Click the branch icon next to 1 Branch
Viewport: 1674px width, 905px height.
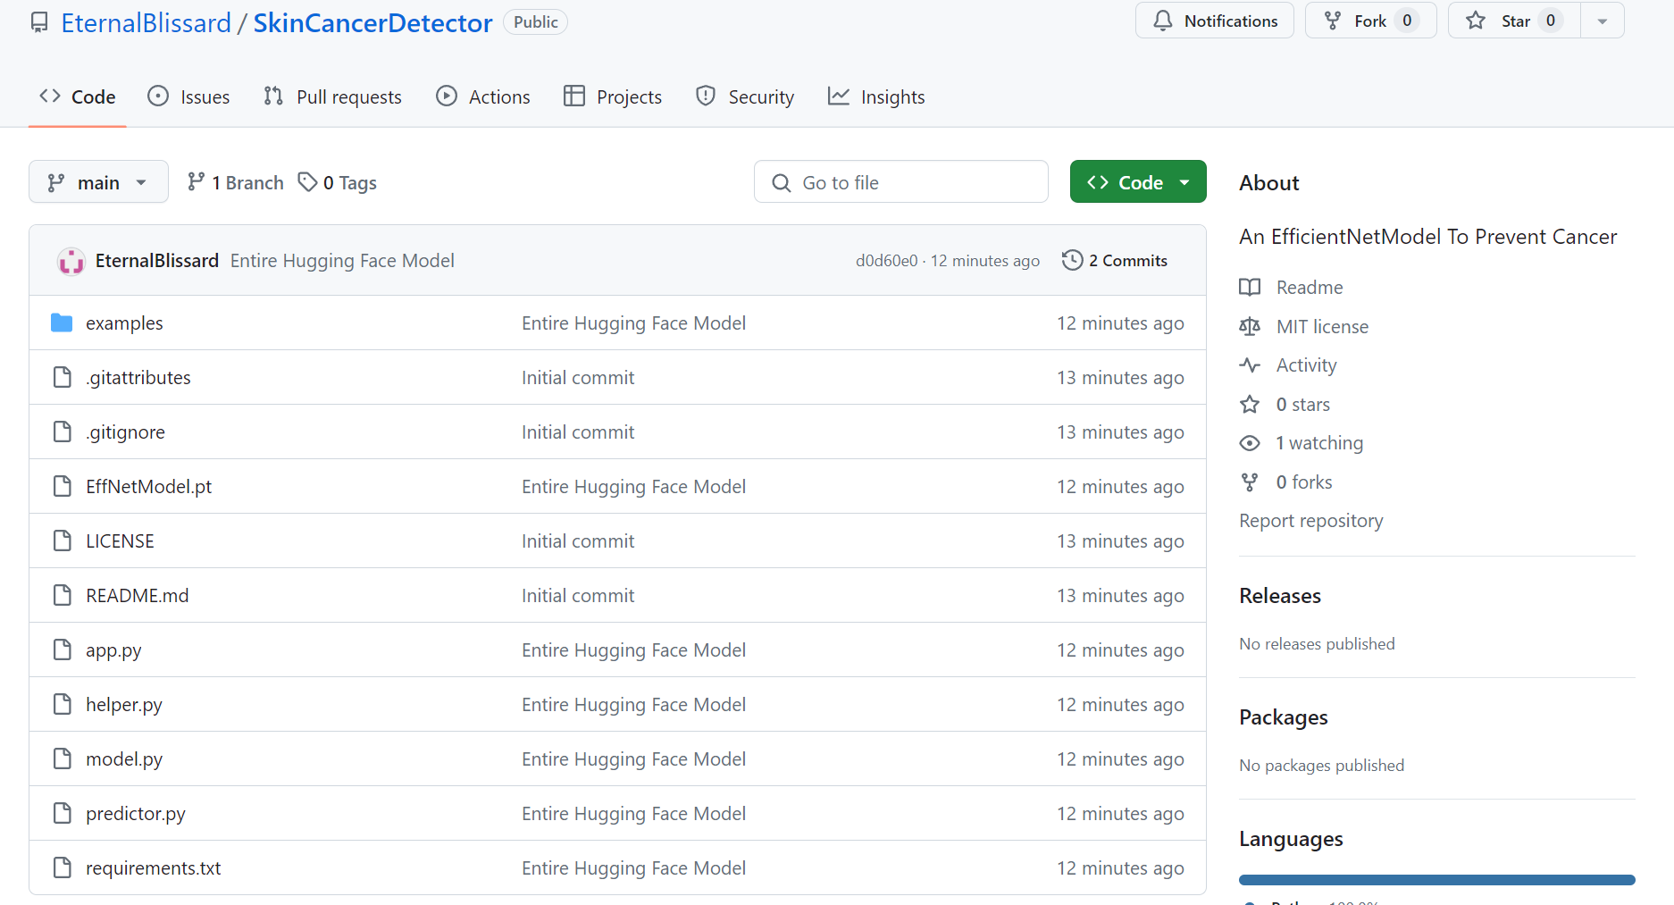pyautogui.click(x=196, y=182)
